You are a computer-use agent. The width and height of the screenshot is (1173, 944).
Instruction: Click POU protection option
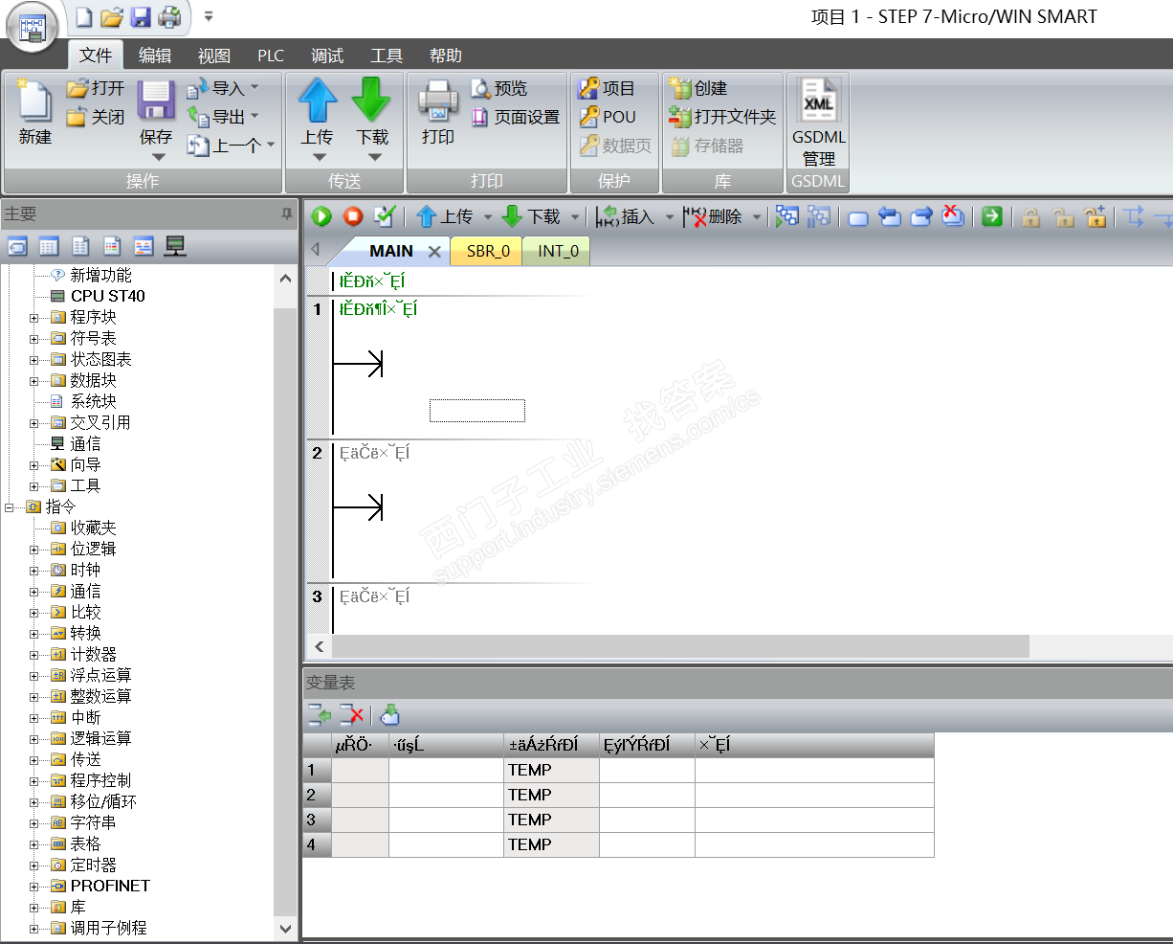click(x=608, y=117)
